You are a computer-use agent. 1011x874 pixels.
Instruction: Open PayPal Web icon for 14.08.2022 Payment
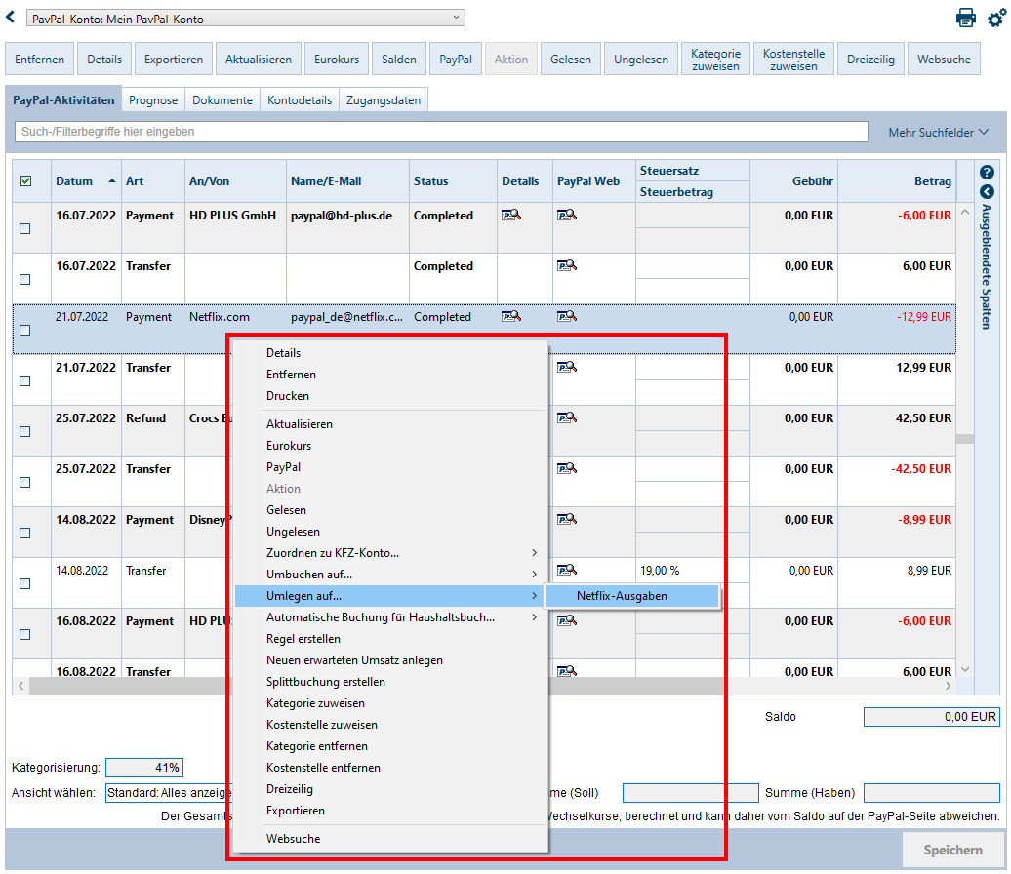click(x=567, y=520)
